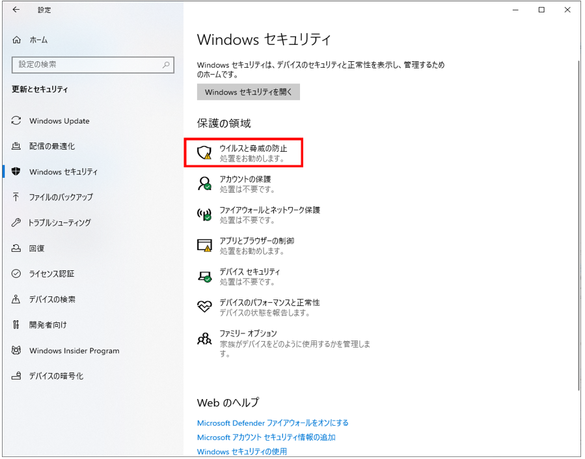Click the ライセンス認証 checkmark circle icon

(16, 273)
